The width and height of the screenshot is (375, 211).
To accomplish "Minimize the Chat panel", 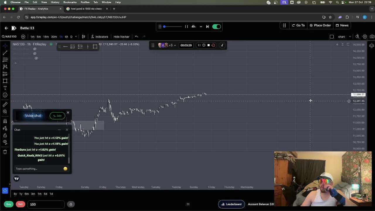I will pyautogui.click(x=59, y=130).
